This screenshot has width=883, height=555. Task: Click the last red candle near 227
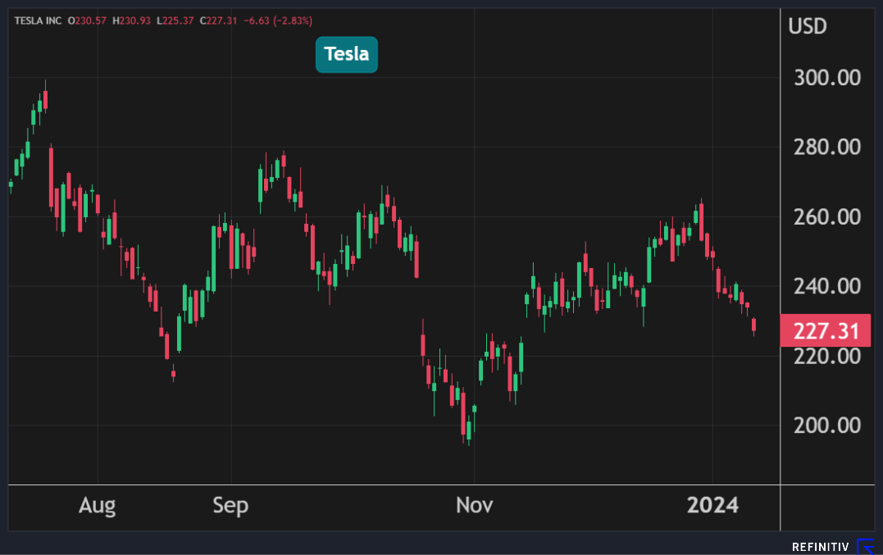coord(753,325)
